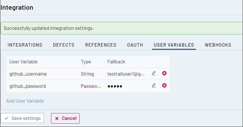Go to the References tab

click(x=101, y=45)
